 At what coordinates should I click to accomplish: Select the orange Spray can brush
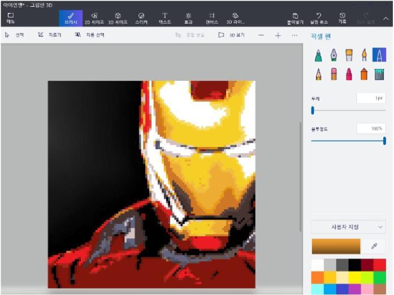click(x=364, y=75)
